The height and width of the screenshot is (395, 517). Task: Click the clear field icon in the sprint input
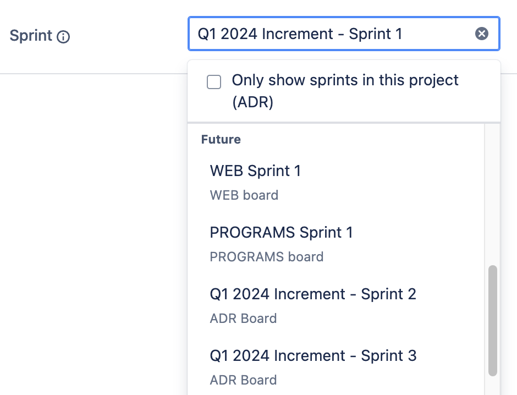point(482,34)
